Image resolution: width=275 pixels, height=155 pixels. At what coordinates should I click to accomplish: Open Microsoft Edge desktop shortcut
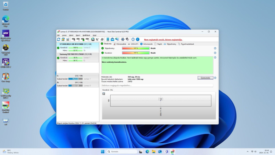tap(5, 21)
